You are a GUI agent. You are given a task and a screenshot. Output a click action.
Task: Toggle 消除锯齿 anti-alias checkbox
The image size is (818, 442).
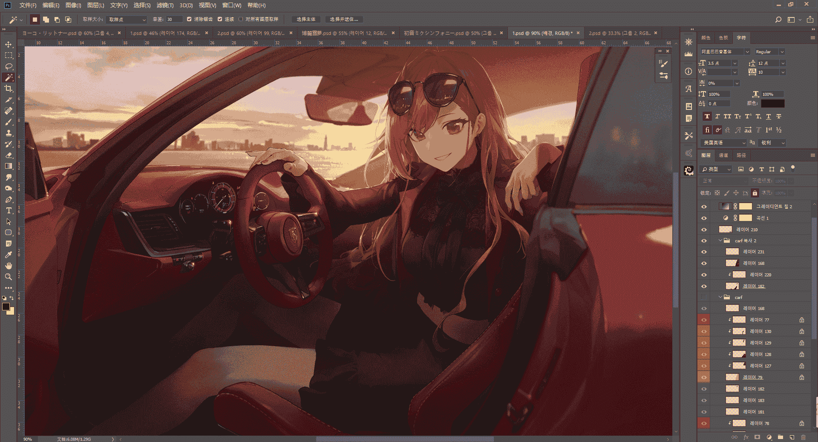189,19
